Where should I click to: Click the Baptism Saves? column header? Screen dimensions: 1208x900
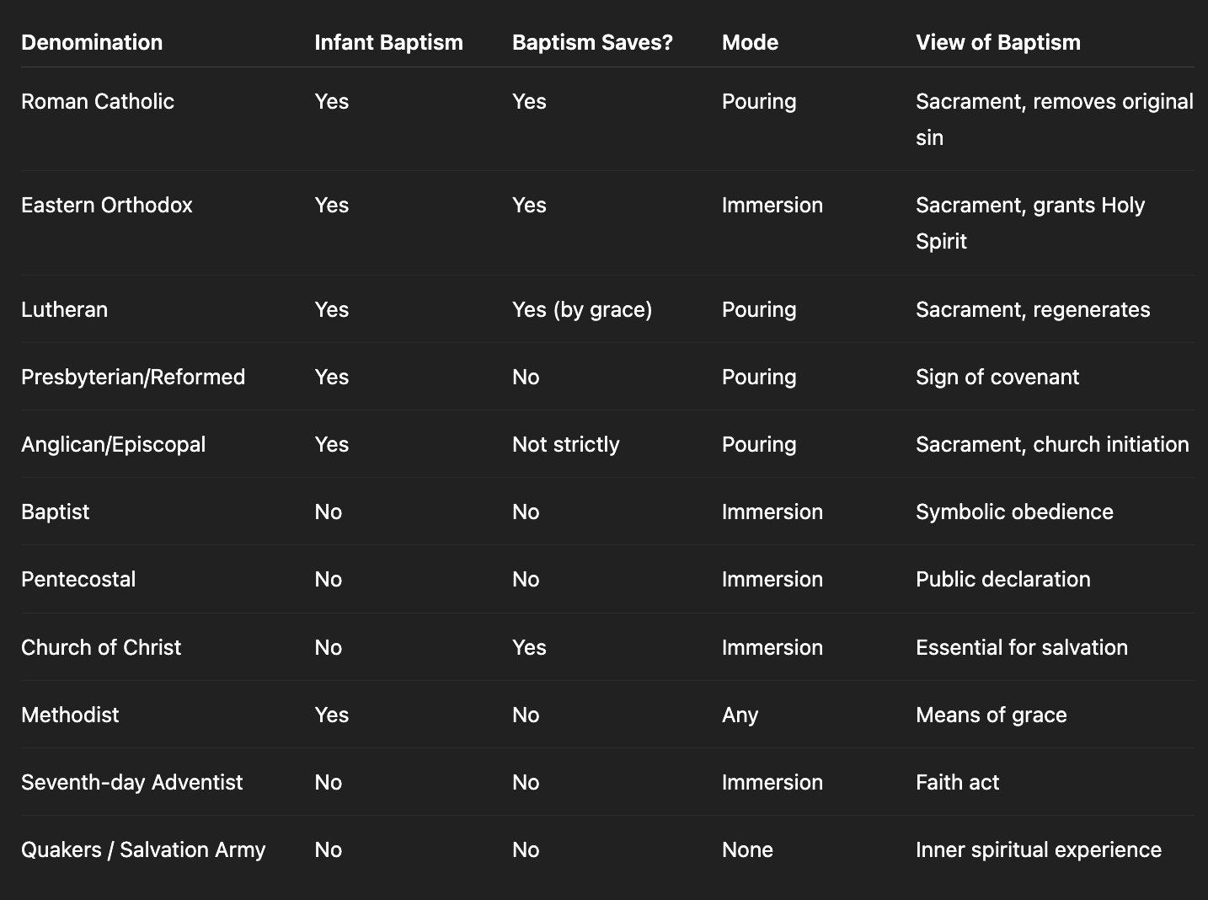592,42
